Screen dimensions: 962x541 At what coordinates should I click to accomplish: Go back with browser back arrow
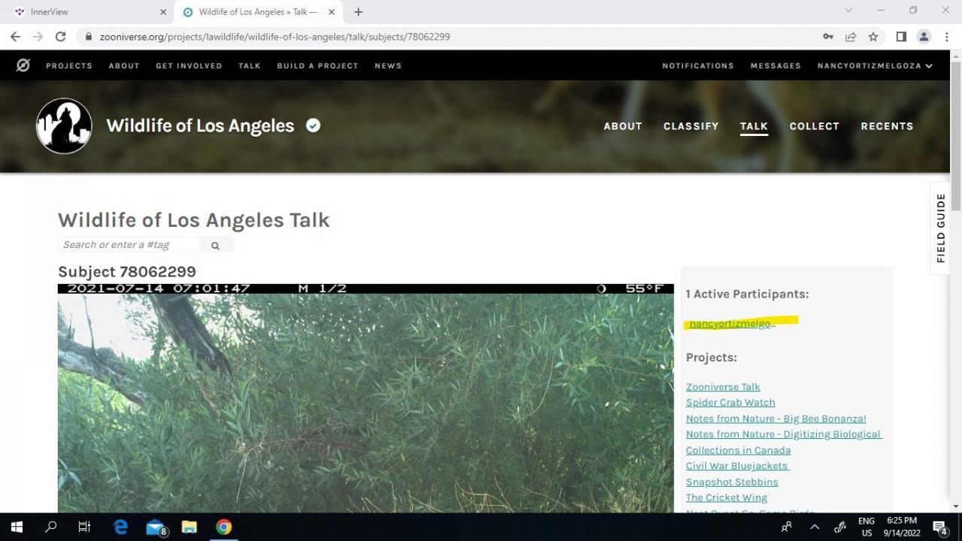coord(15,36)
